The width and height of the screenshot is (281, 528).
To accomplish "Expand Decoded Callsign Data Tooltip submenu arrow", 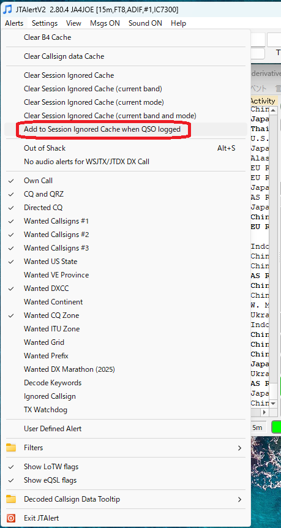I will coord(239,499).
